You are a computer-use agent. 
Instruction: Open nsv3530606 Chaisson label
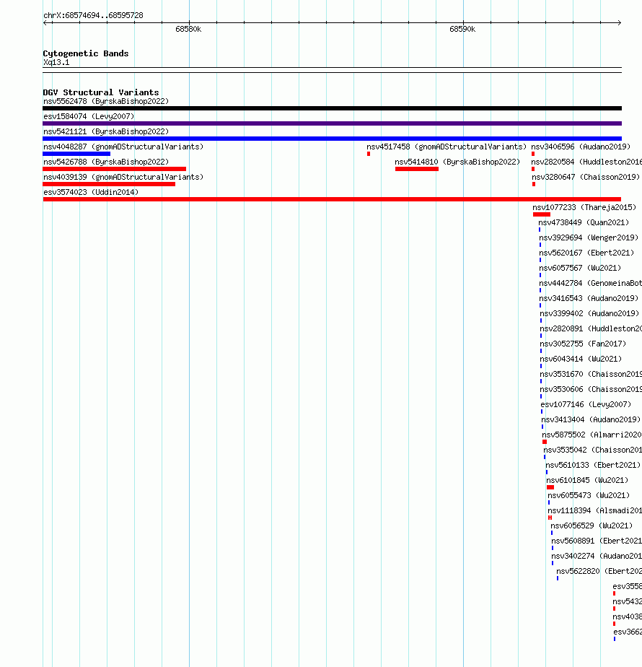pos(591,389)
